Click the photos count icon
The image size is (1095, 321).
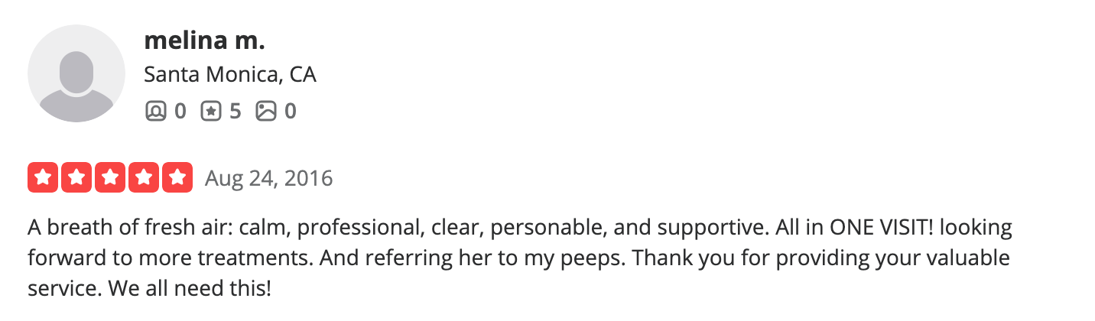pos(265,112)
